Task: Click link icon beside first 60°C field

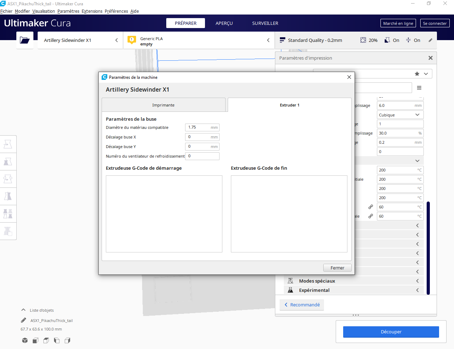Action: coord(371,207)
